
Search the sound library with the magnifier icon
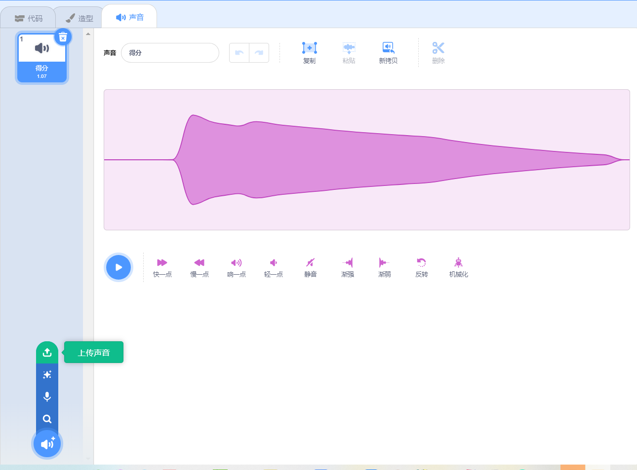click(47, 419)
